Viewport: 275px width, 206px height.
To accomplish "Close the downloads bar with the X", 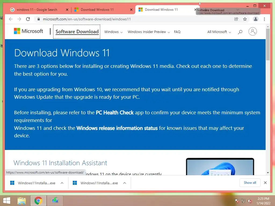I will (x=265, y=183).
